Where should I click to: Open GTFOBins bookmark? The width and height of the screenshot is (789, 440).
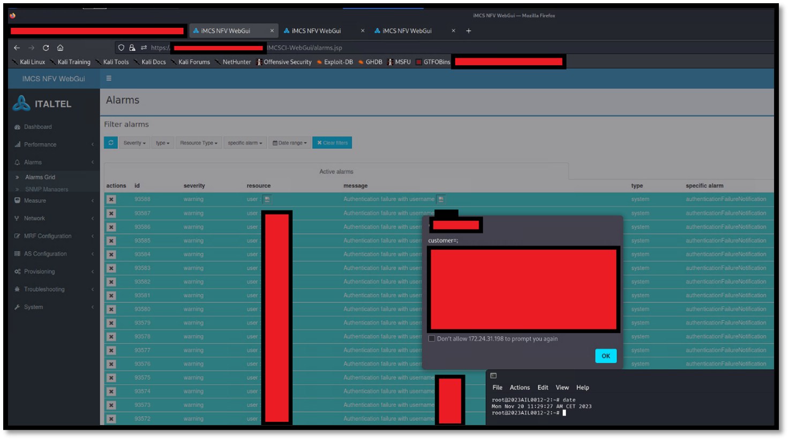click(433, 62)
